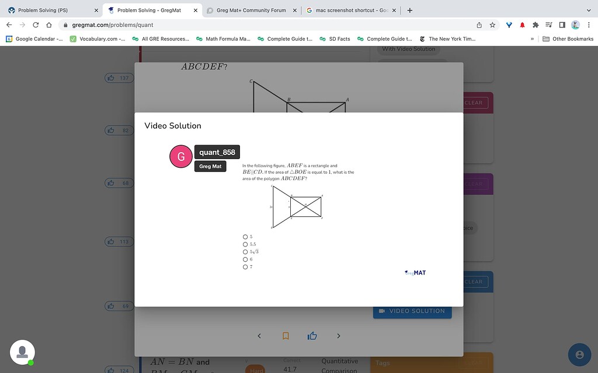Open the Vocabulary.com bookmark

pos(98,39)
